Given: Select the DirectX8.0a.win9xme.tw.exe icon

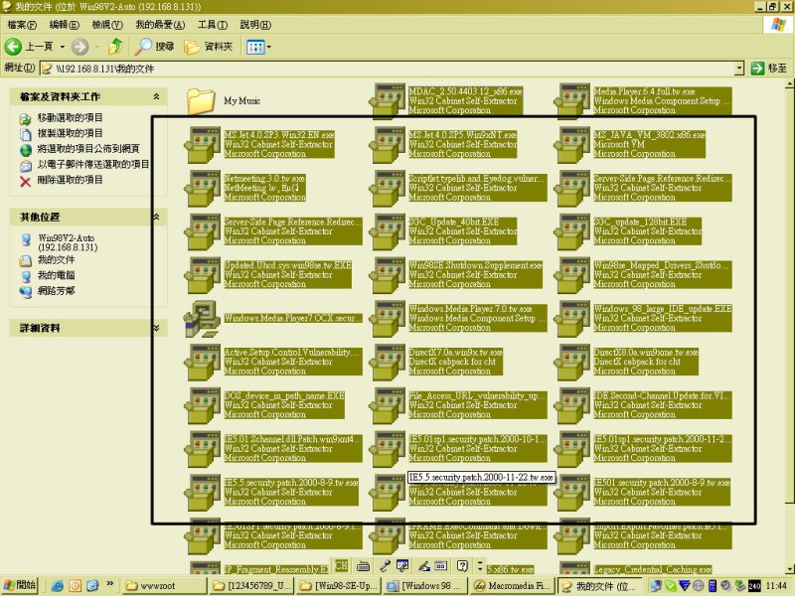Looking at the screenshot, I should [573, 362].
